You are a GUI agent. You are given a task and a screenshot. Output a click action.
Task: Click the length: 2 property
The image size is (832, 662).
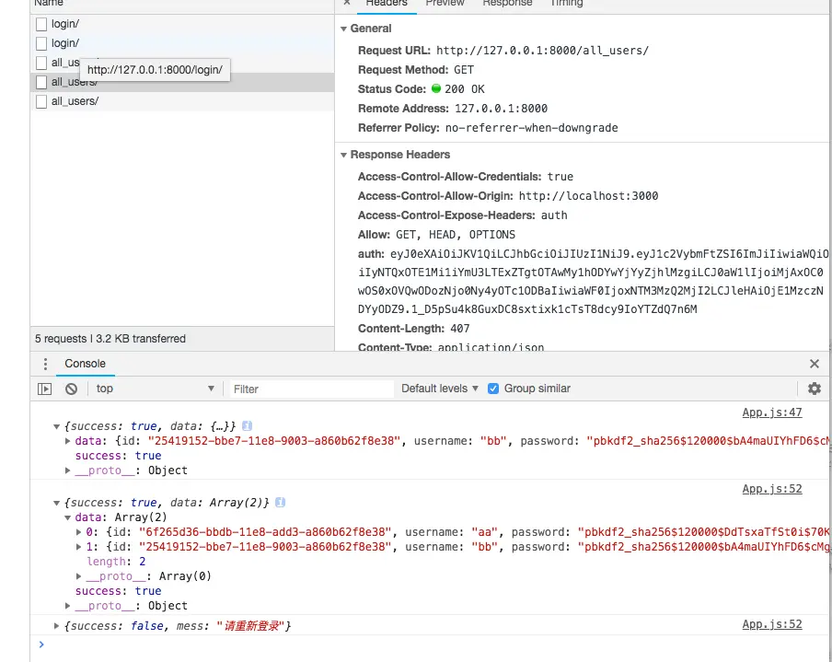[116, 562]
